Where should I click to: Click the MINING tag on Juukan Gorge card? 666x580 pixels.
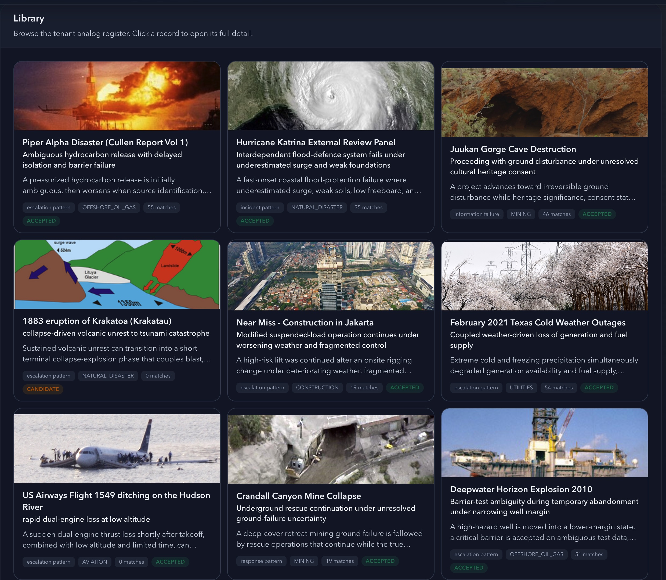click(x=521, y=214)
